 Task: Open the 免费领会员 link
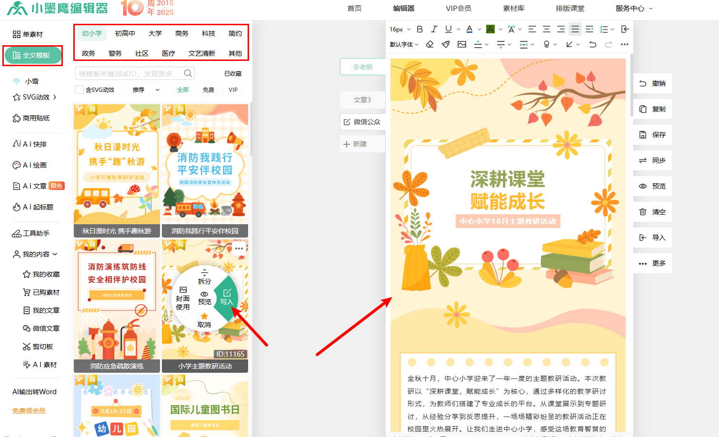(29, 410)
